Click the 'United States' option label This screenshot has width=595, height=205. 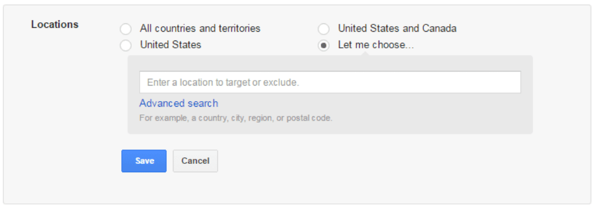coord(170,44)
